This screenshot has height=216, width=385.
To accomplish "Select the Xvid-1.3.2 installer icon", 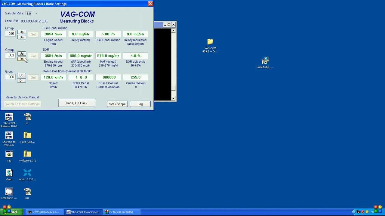I will (x=27, y=175).
